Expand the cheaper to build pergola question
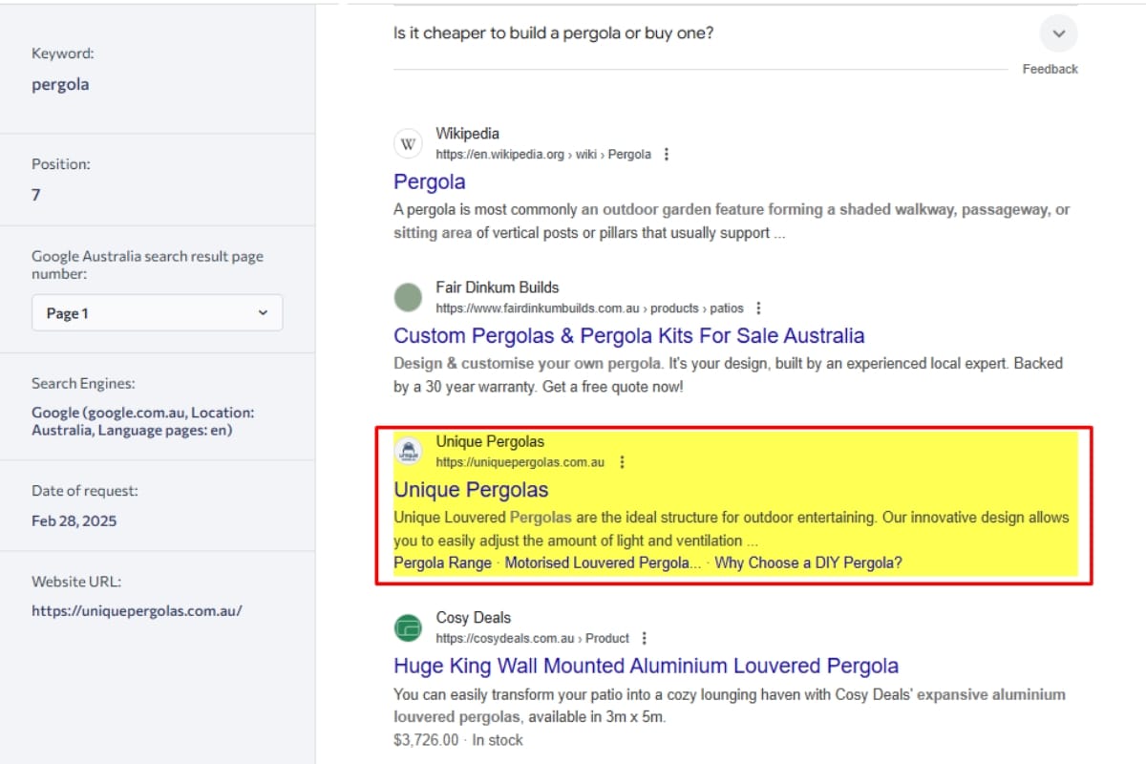This screenshot has width=1146, height=764. [x=1058, y=33]
